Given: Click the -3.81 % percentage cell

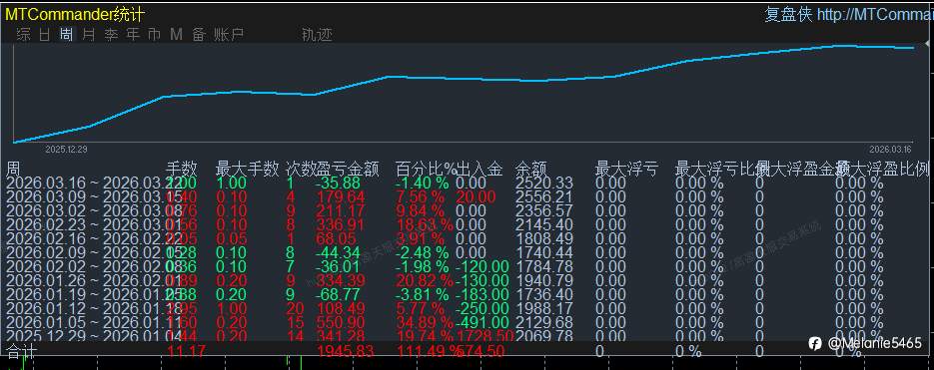Looking at the screenshot, I should 422,294.
